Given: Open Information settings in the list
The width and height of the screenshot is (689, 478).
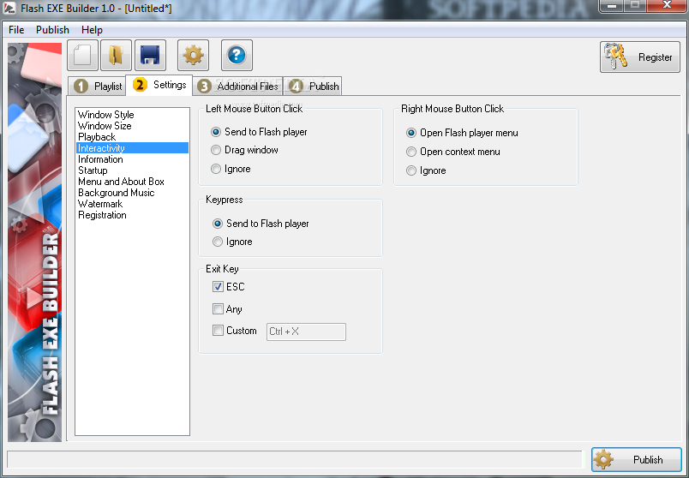Looking at the screenshot, I should [x=132, y=159].
